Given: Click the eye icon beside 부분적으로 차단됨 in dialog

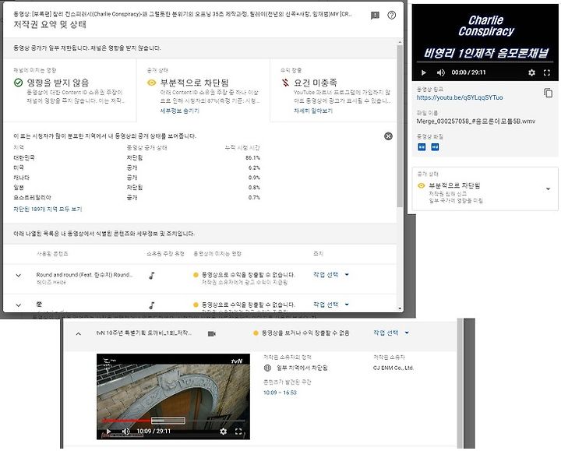Looking at the screenshot, I should (152, 83).
